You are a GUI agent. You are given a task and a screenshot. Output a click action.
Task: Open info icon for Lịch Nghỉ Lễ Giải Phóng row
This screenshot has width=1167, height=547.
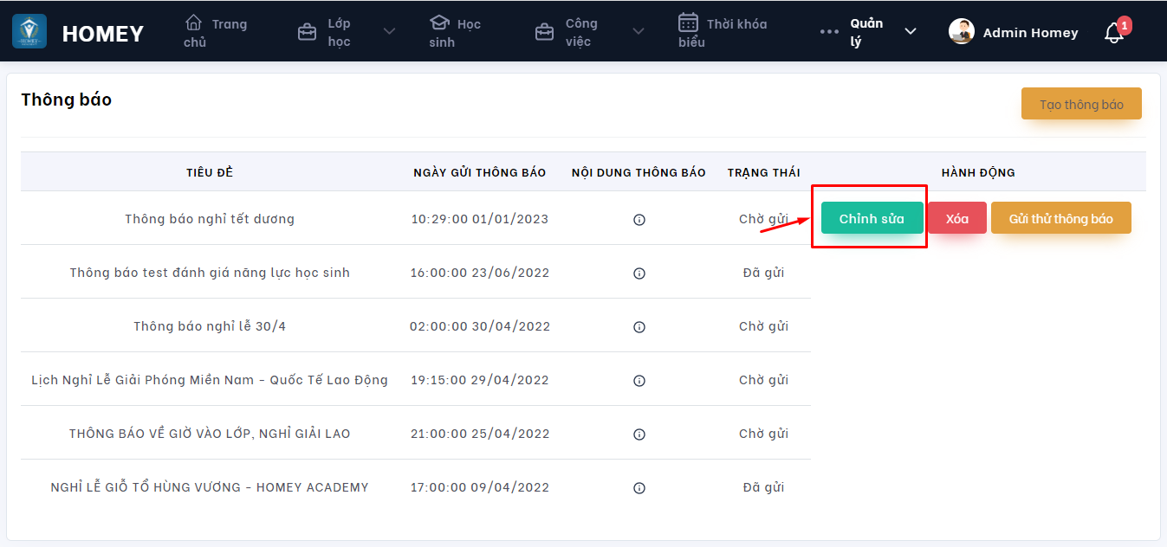coord(639,381)
